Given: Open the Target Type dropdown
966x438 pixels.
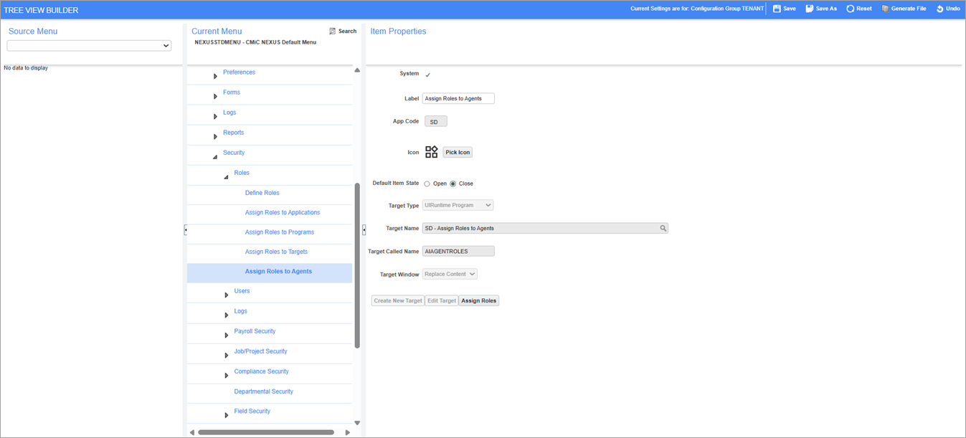Looking at the screenshot, I should point(458,206).
